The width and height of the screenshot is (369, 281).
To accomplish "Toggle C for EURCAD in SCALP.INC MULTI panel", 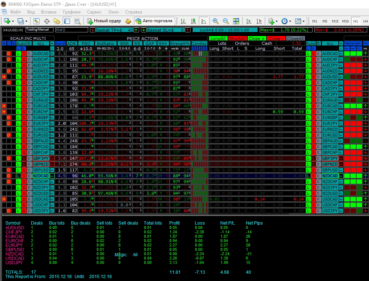I will coord(29,106).
